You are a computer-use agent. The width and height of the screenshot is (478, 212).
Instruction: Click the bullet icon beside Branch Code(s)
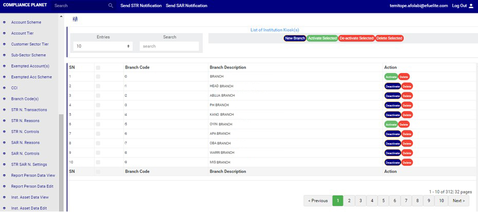[x=5, y=99]
